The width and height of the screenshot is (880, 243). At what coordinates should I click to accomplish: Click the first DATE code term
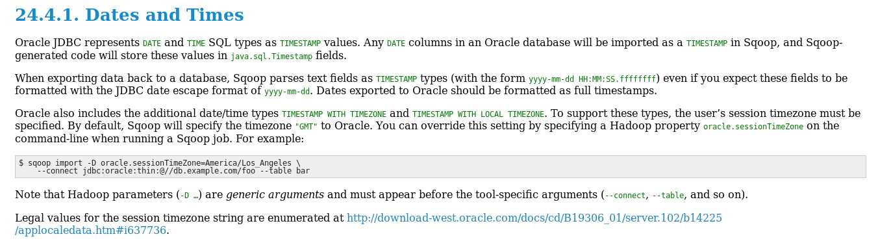coord(152,44)
